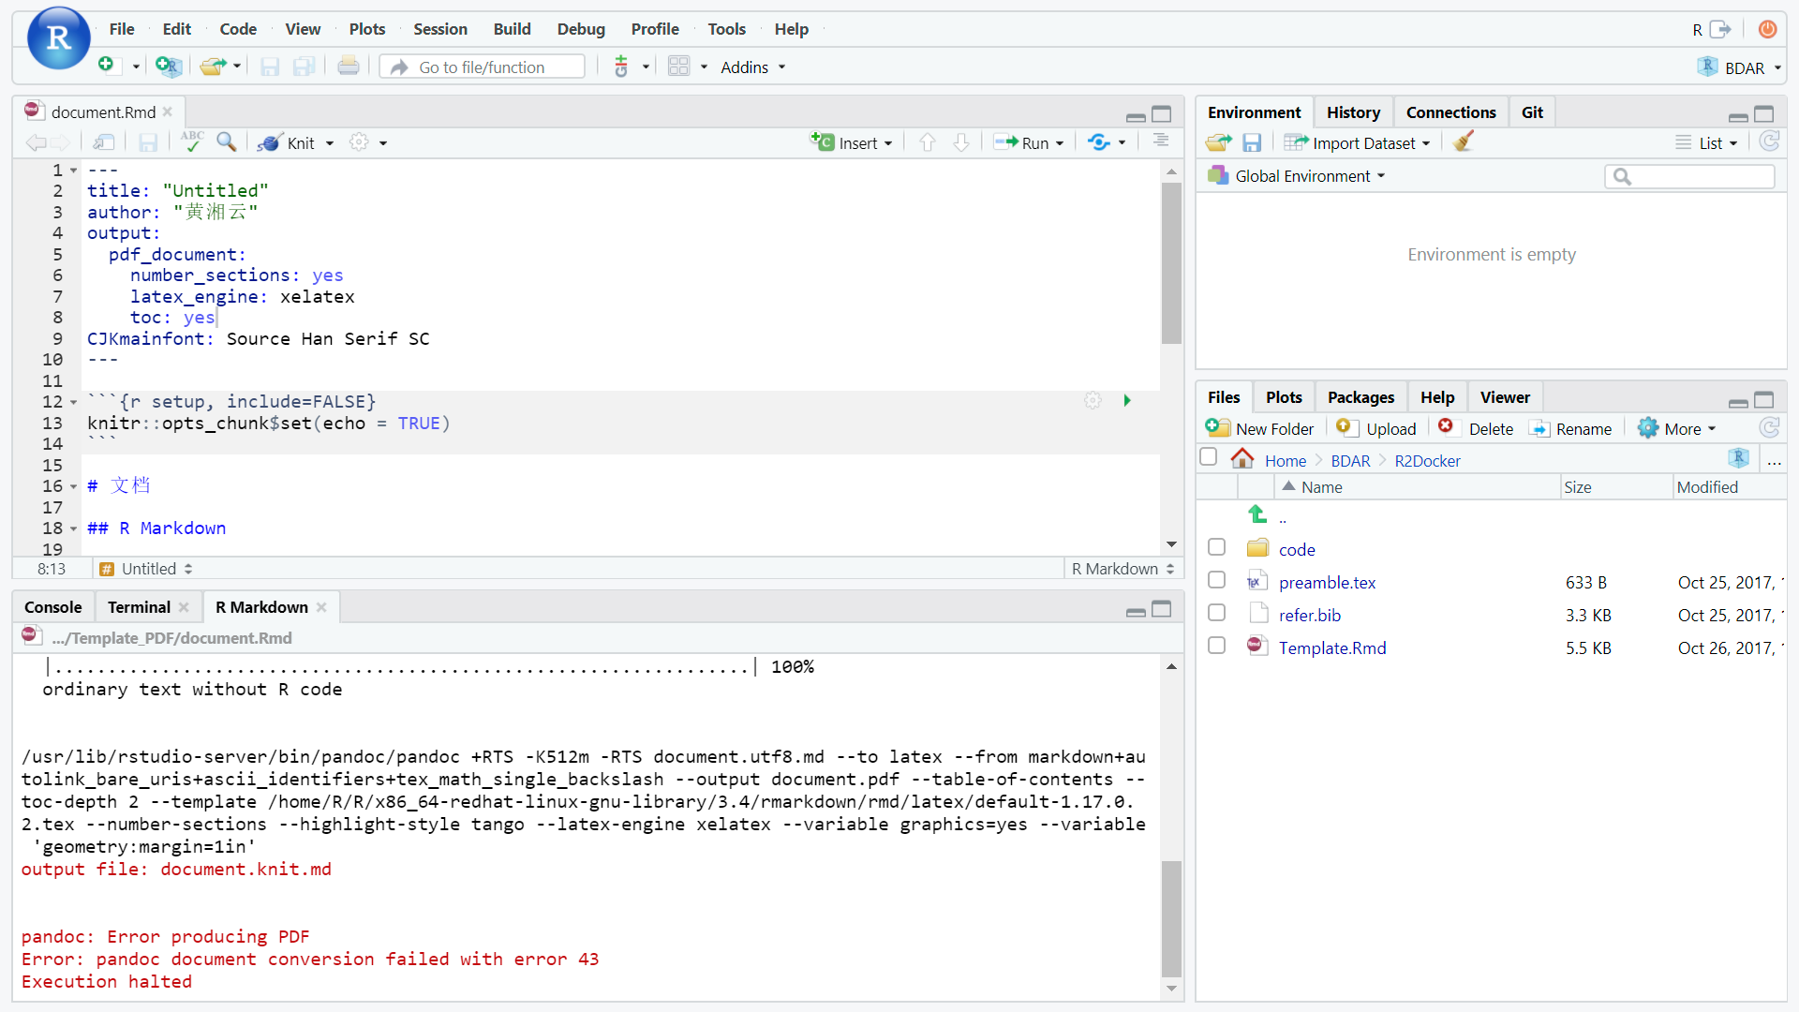The image size is (1799, 1012).
Task: Click the editor vertical scrollbar thumb
Action: point(1171,262)
